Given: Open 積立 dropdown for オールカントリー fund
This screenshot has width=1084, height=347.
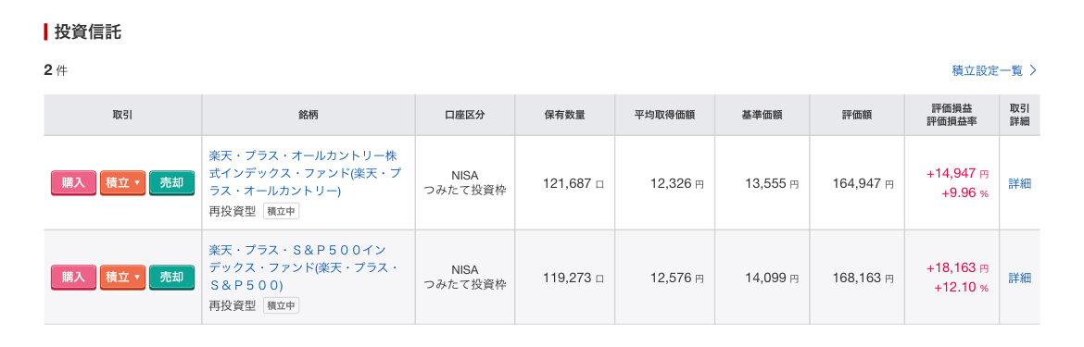Looking at the screenshot, I should coord(123,183).
